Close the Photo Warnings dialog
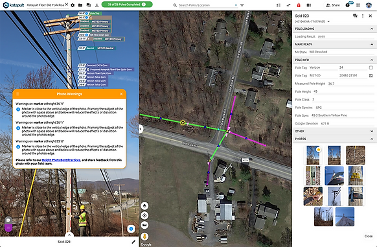This screenshot has width=377, height=247. (x=121, y=94)
